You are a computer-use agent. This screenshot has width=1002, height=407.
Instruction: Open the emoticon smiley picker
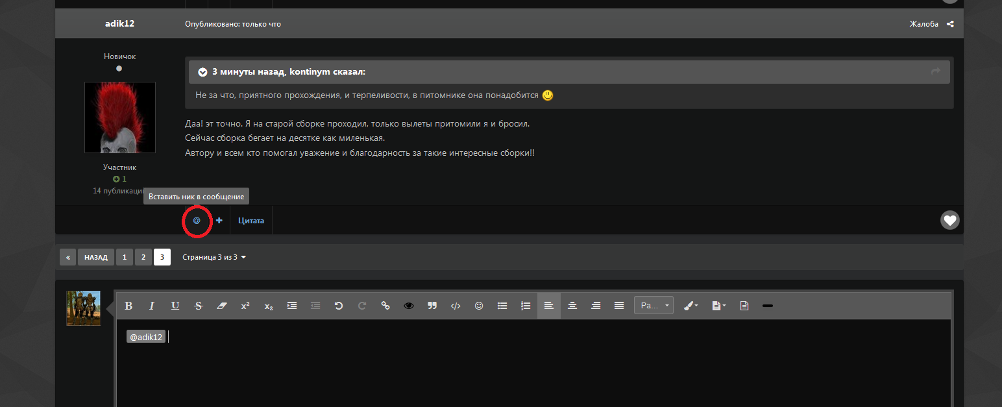coord(479,306)
